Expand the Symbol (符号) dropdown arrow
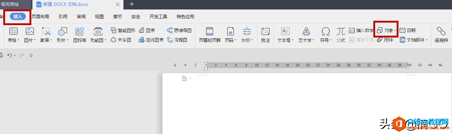Viewport: 452px width, 134px height. coord(331,40)
